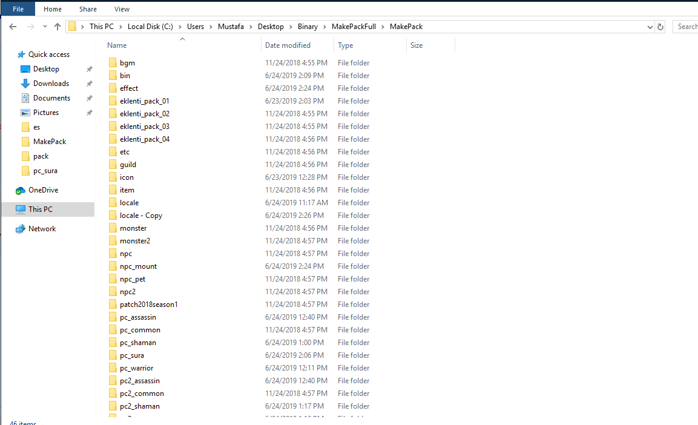Open the OneDrive cloud icon
Image resolution: width=698 pixels, height=425 pixels.
pos(20,191)
